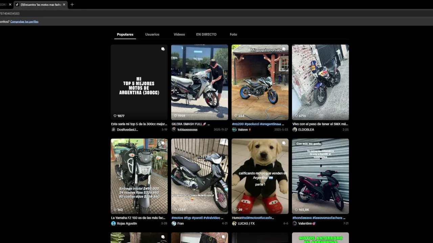Open username link ELDOBLEA

pyautogui.click(x=306, y=130)
